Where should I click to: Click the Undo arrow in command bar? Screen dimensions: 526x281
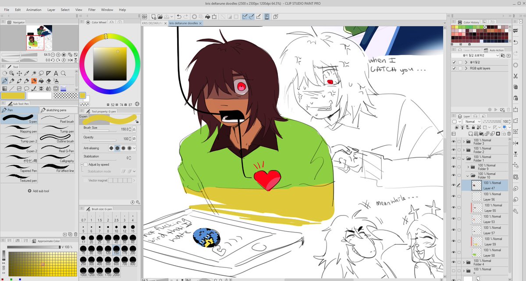179,17
